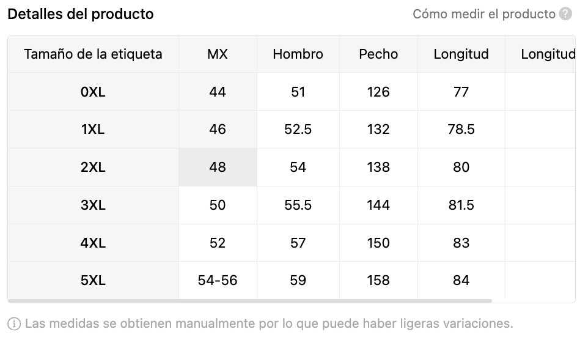Select the 5XL size label
The image size is (588, 351).
pyautogui.click(x=93, y=281)
